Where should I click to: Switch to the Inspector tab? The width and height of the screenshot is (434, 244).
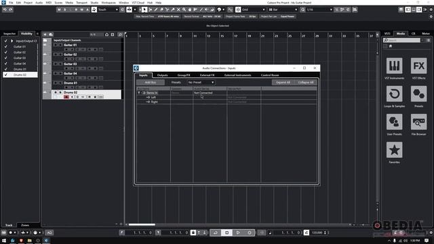pos(9,34)
